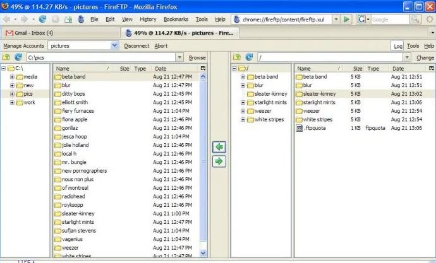
Task: Expand the pics folder in local tree
Action: 12,94
